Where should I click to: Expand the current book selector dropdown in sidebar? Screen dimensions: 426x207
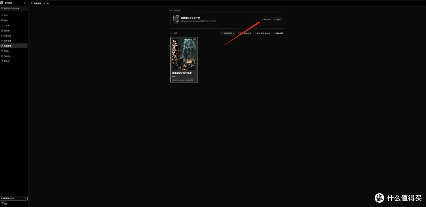[x=13, y=8]
